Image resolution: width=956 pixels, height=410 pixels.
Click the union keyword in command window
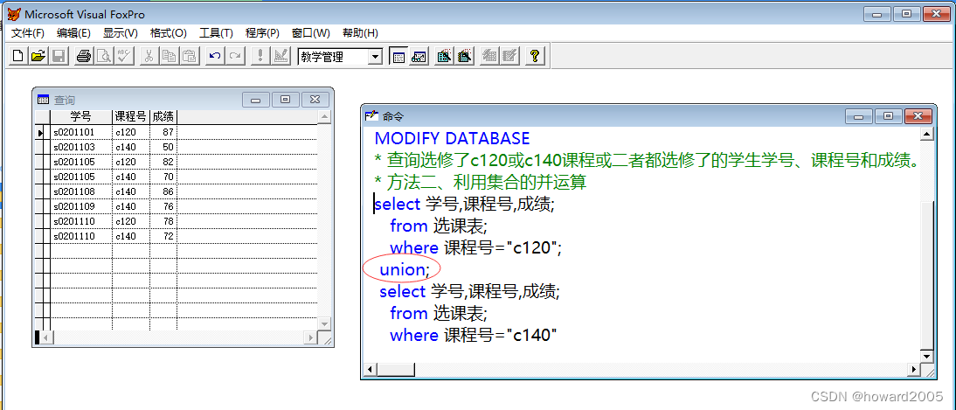[x=402, y=269]
